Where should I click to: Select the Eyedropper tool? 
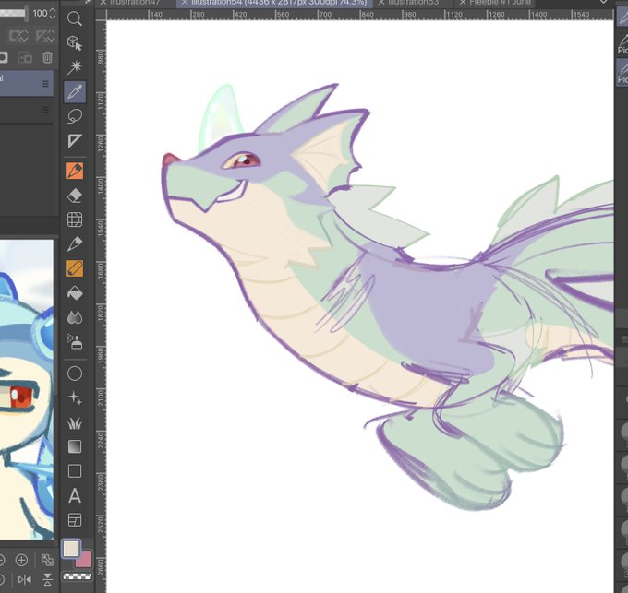pos(75,92)
